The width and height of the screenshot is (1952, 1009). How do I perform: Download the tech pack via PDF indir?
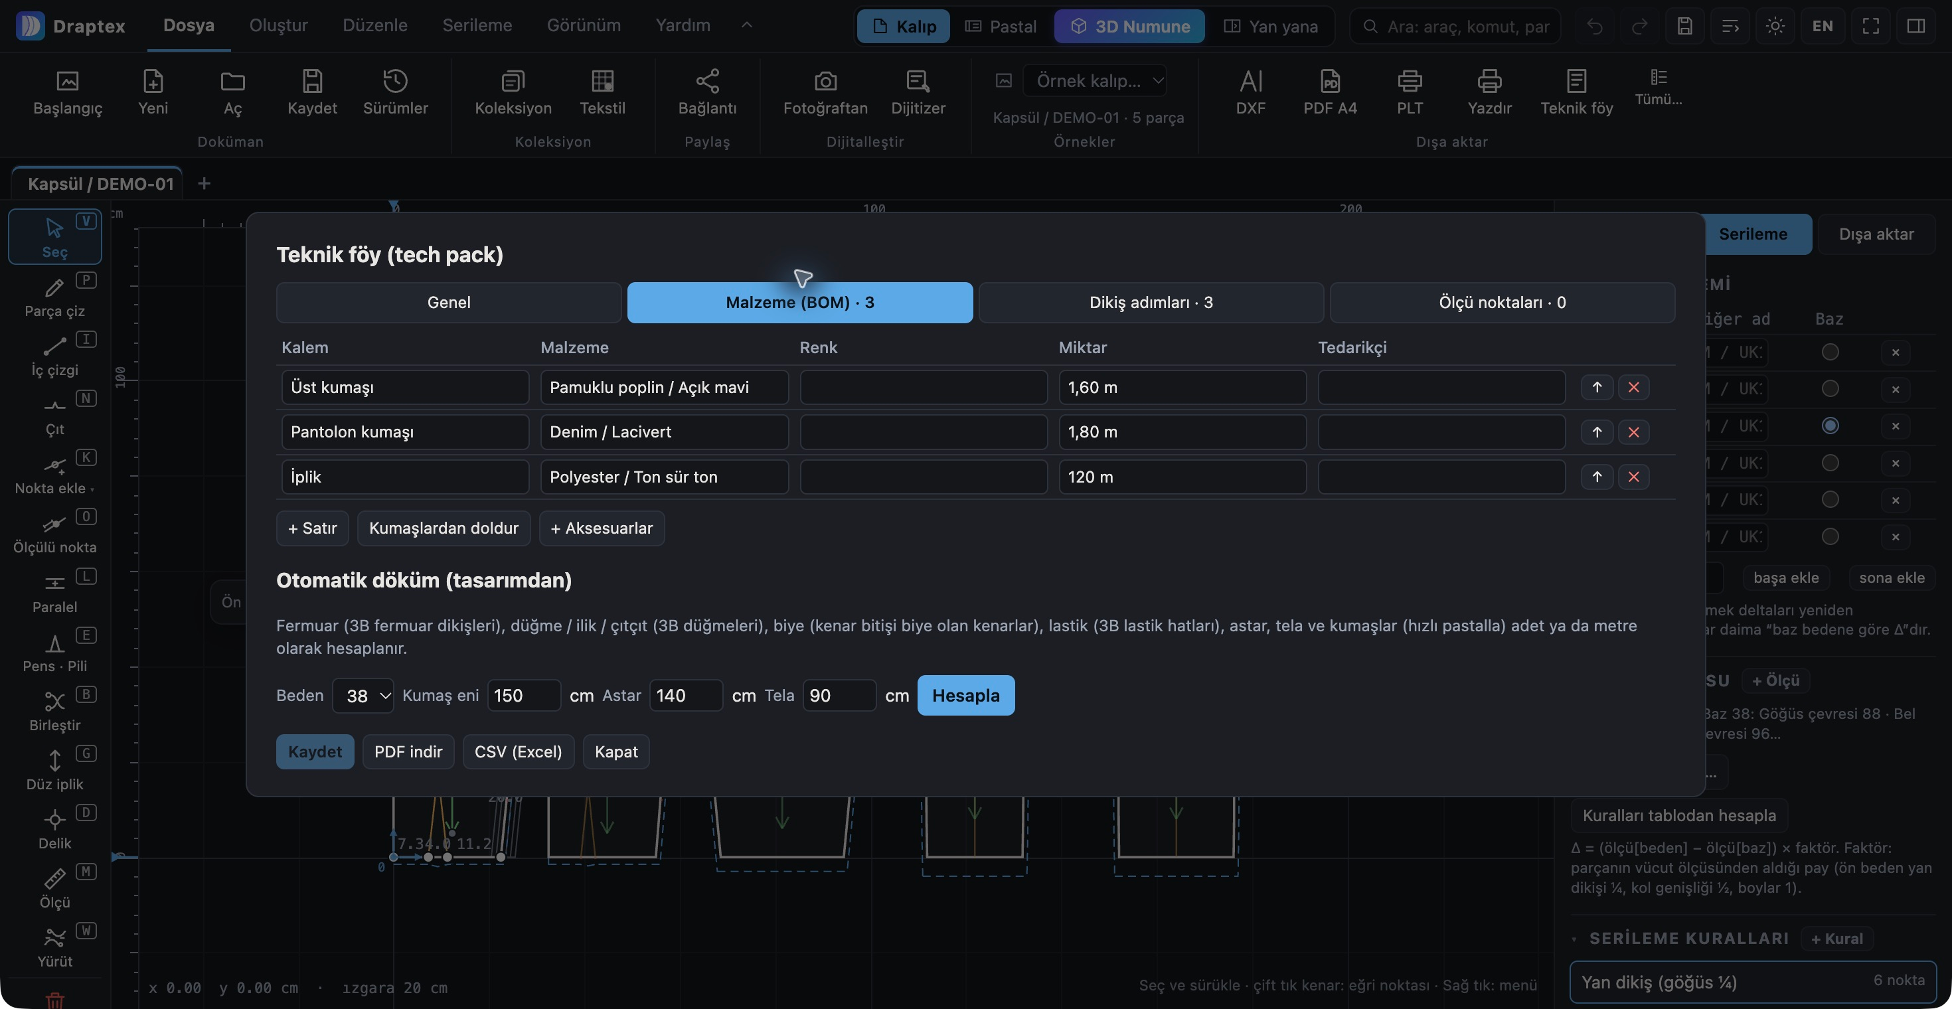(408, 751)
